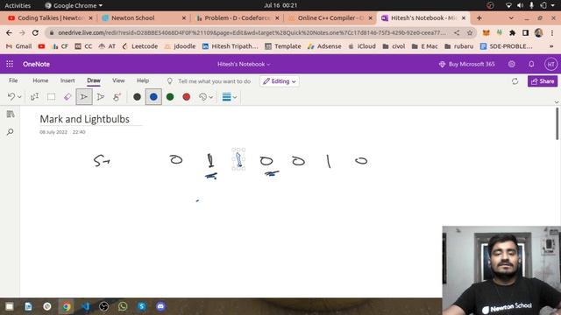Click the Share button
The image size is (561, 315).
coord(543,81)
